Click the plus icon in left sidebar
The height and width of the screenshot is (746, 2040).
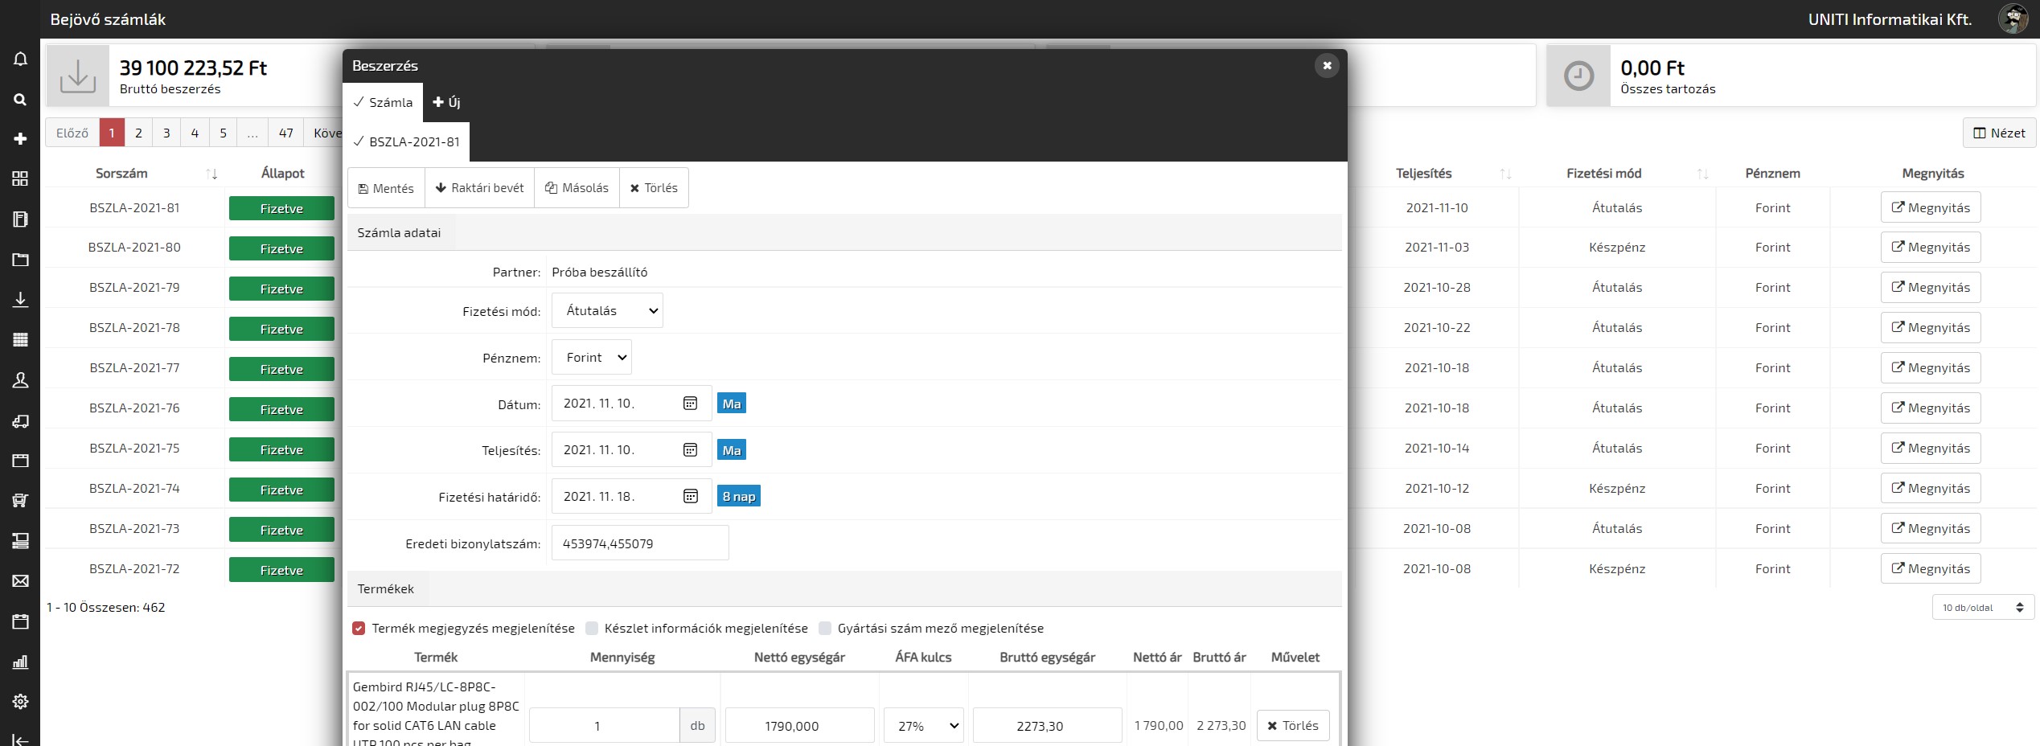click(x=20, y=139)
